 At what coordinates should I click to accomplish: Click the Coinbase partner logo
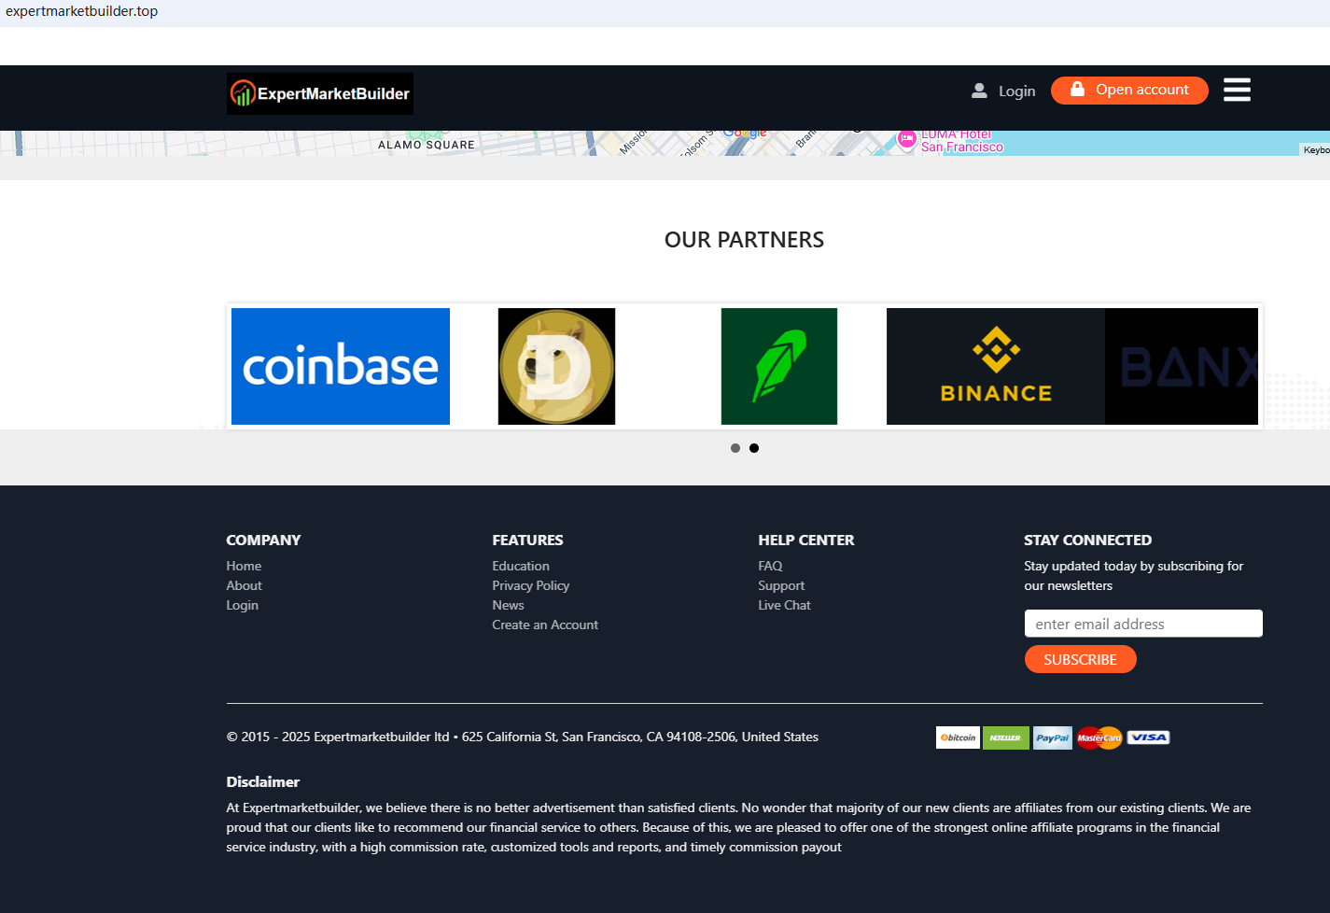[341, 366]
